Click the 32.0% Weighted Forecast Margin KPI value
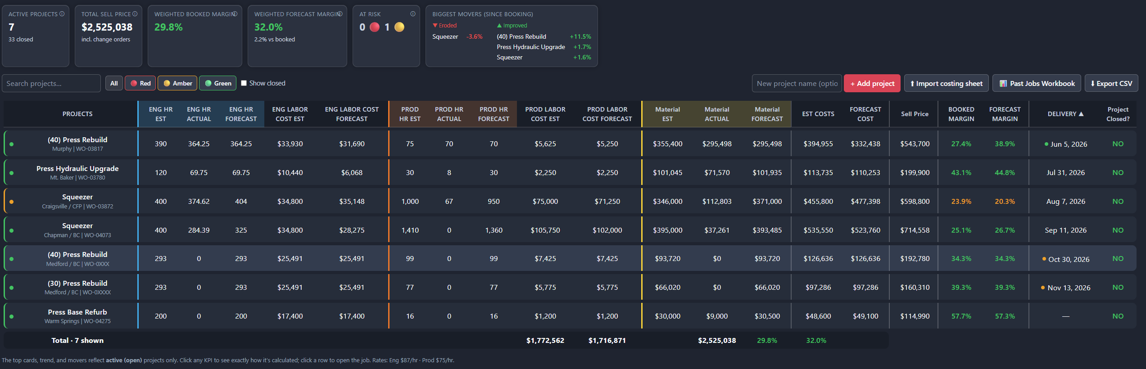Viewport: 1146px width, 369px height. point(268,27)
